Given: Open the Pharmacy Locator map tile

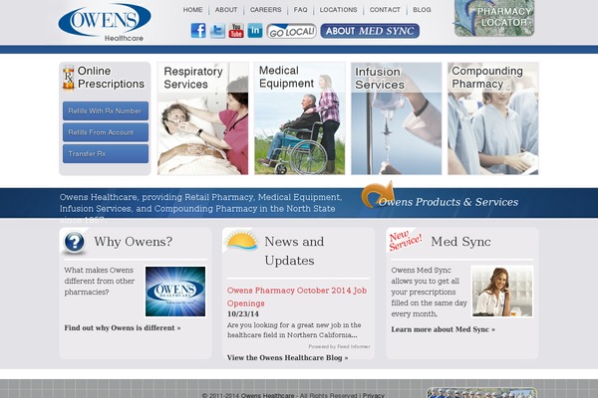Looking at the screenshot, I should coord(494,18).
